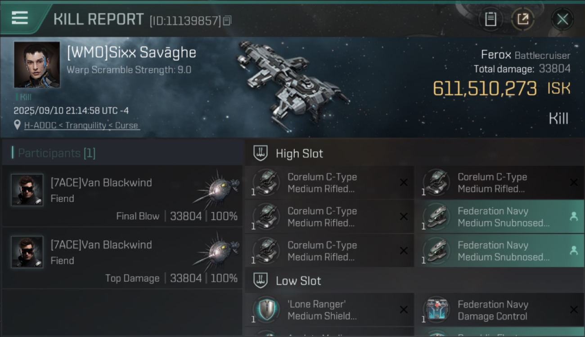Select the first Corelum C-Type Medium Rifled module

329,182
